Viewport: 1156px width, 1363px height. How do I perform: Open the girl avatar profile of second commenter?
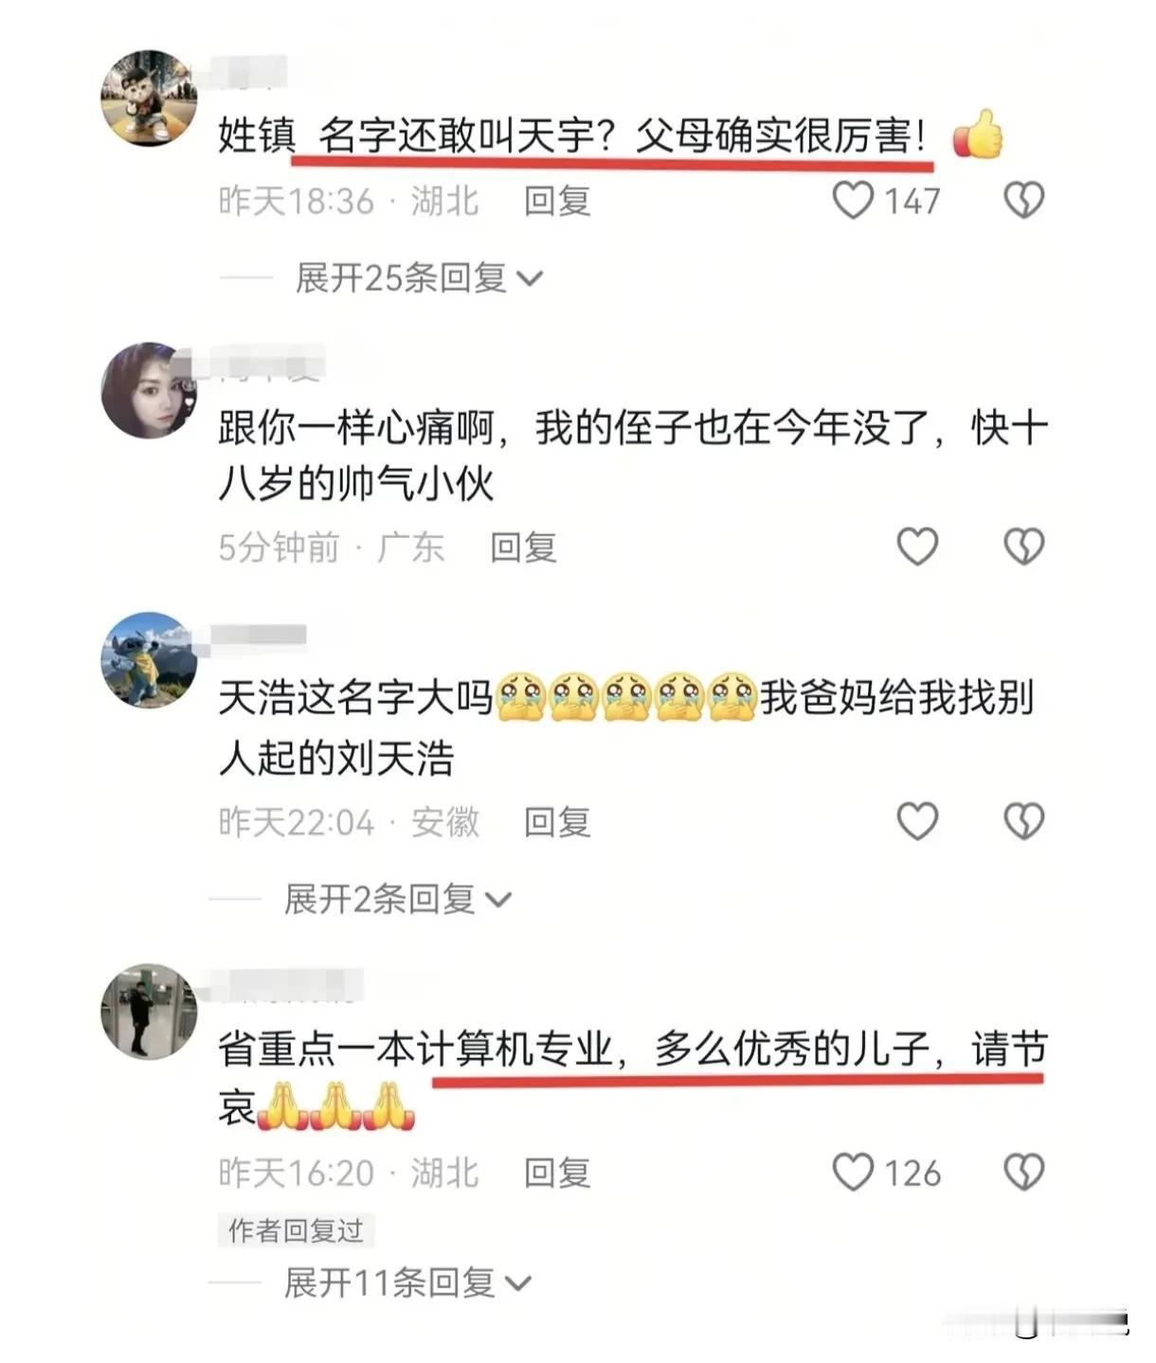149,390
